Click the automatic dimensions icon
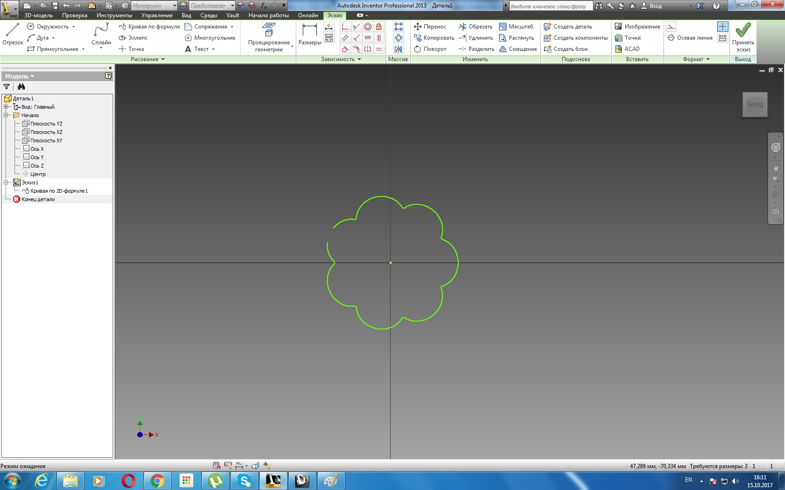The height and width of the screenshot is (490, 785). pos(329,27)
